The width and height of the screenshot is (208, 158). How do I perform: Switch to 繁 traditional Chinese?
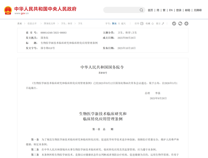(x=164, y=10)
